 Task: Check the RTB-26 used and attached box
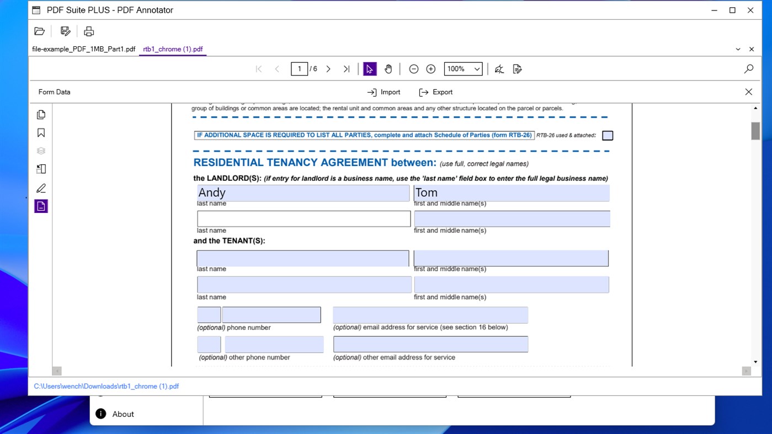(x=607, y=135)
